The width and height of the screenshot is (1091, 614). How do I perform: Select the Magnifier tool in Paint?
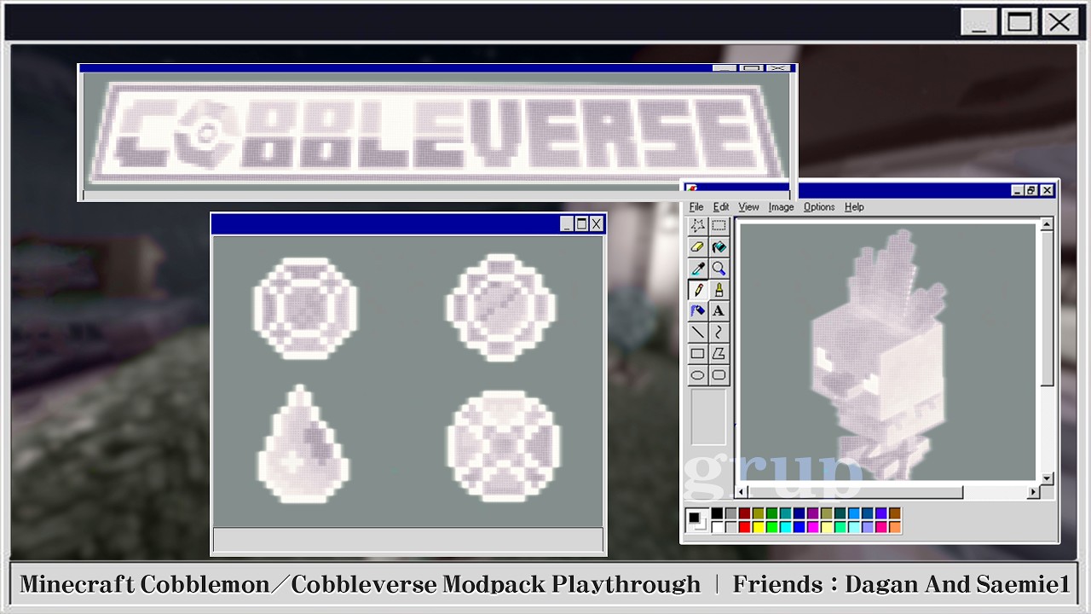[x=719, y=269]
